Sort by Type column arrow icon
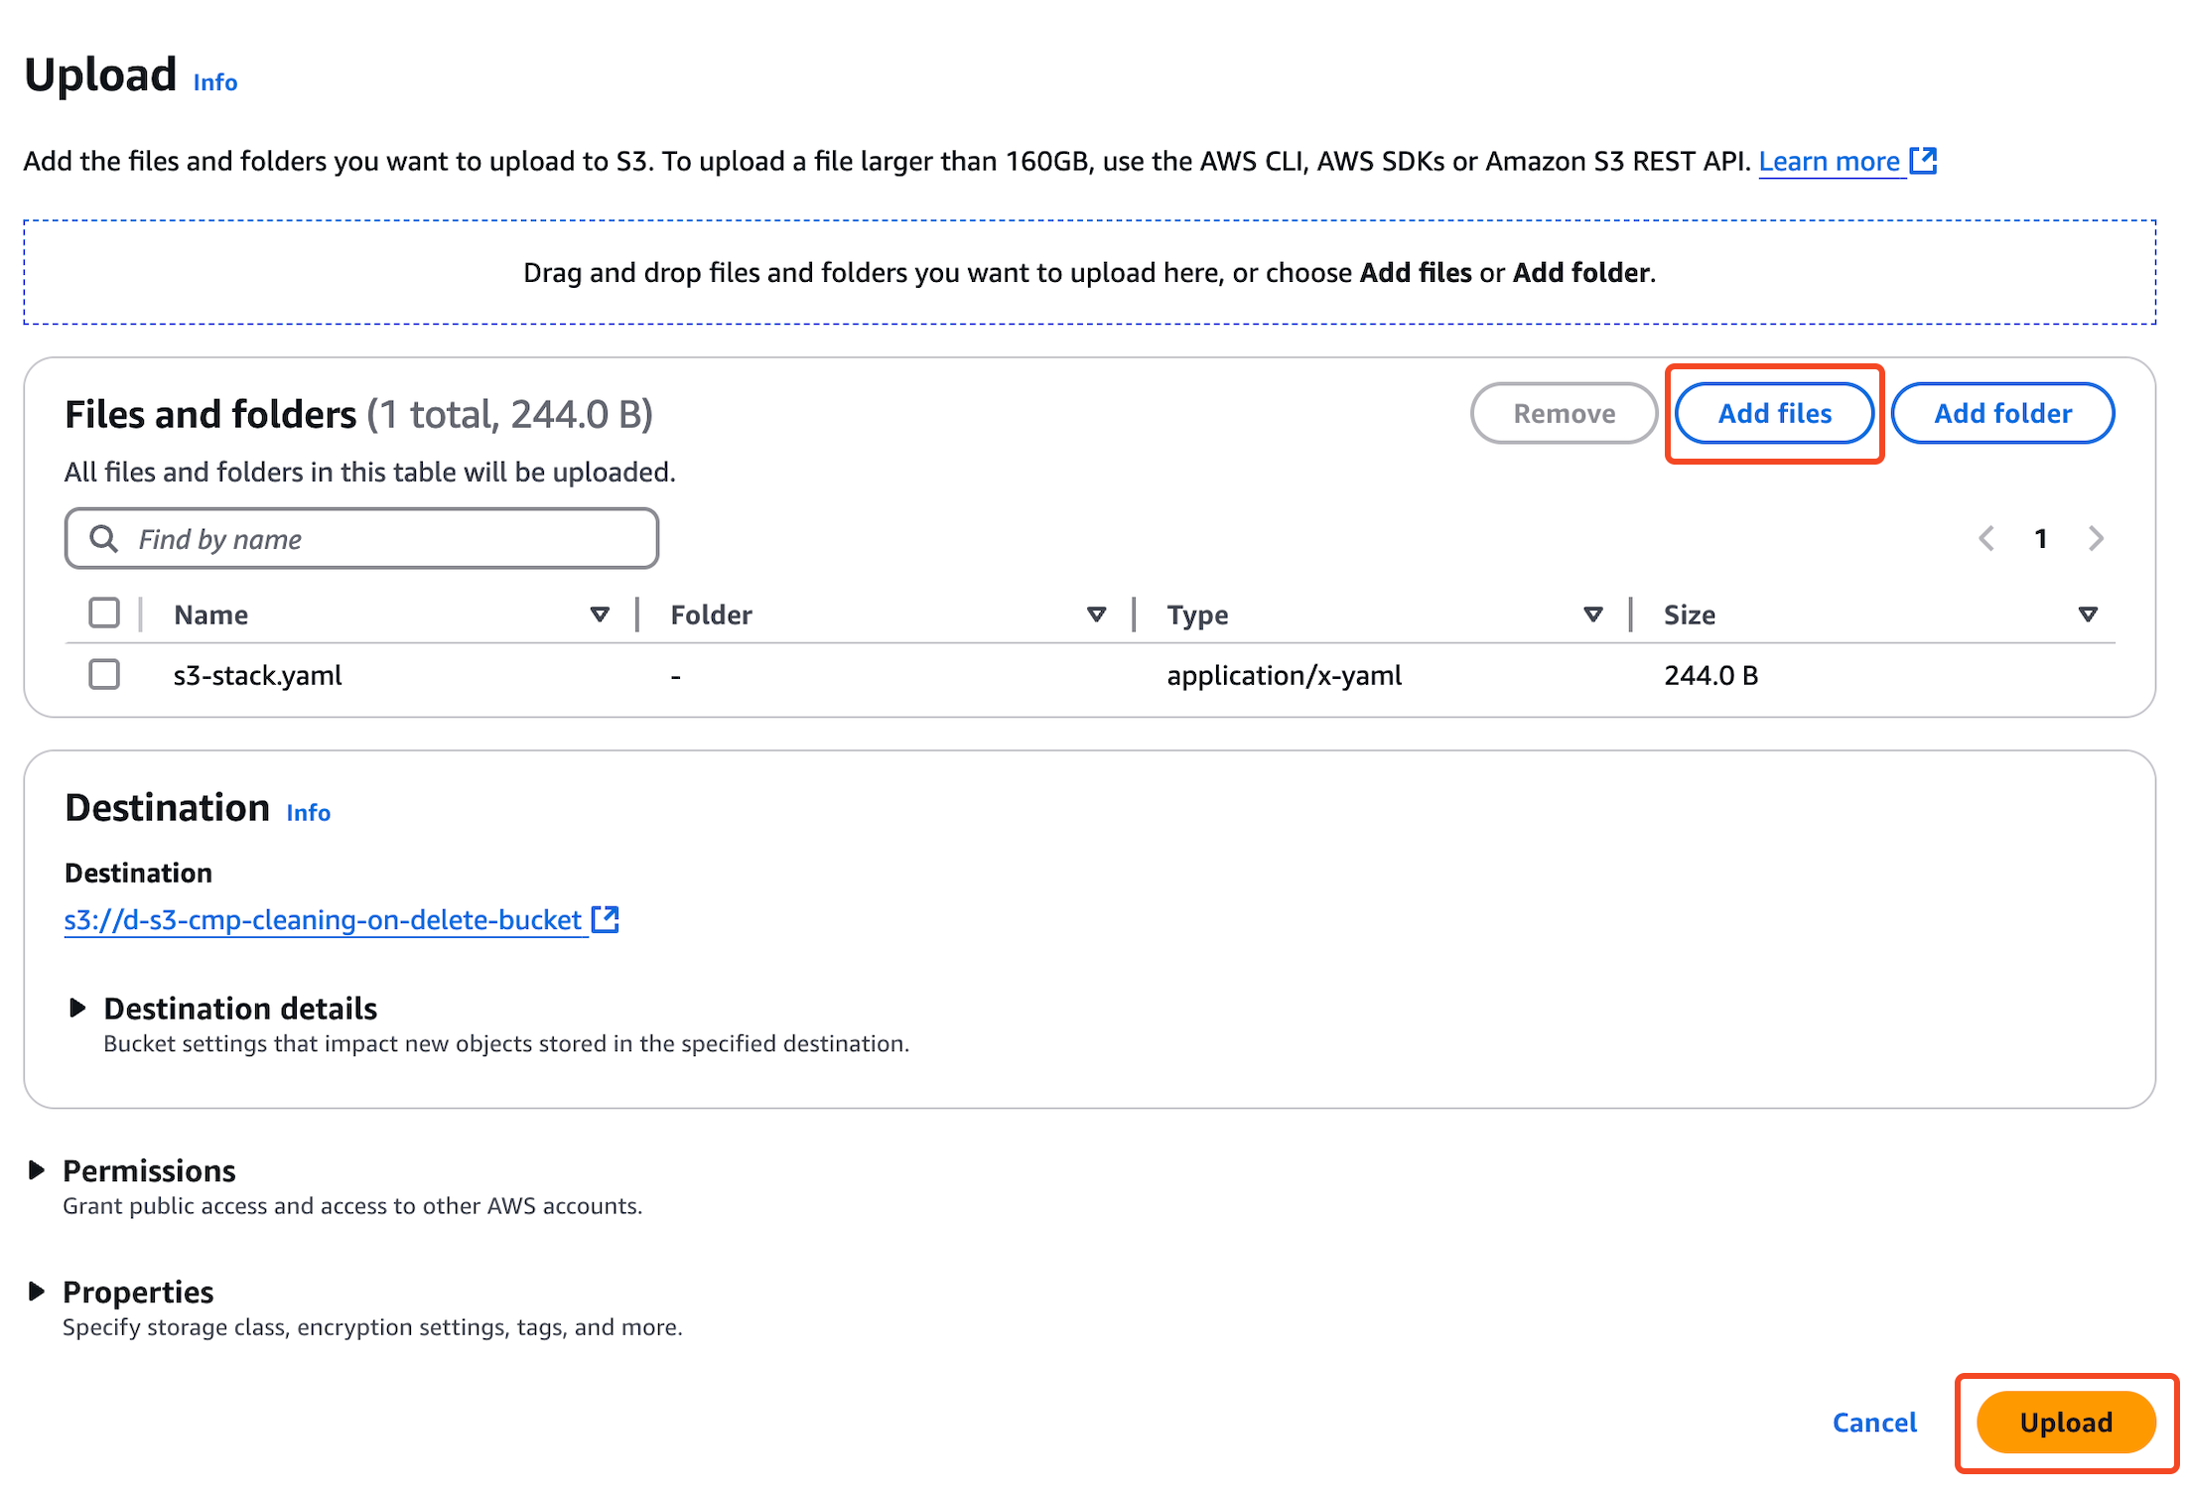The height and width of the screenshot is (1501, 2186). [1592, 614]
